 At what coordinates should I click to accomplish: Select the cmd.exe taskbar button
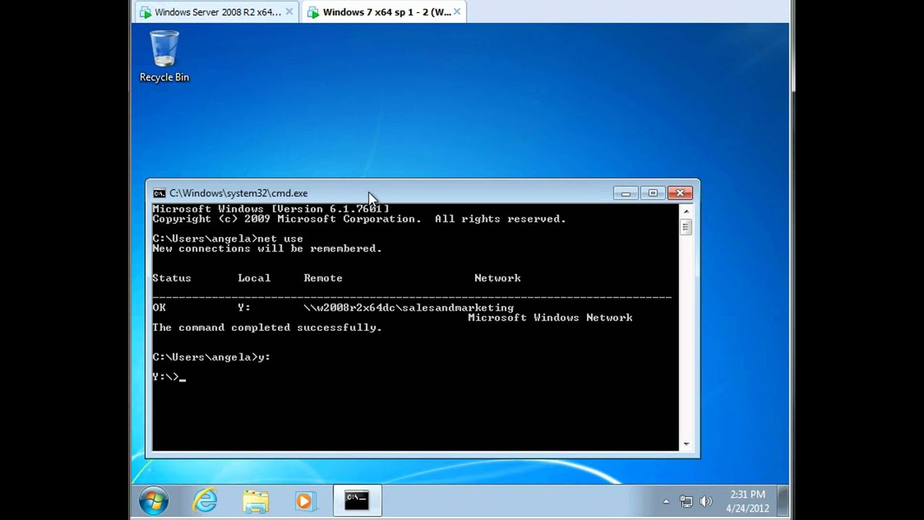click(x=357, y=500)
